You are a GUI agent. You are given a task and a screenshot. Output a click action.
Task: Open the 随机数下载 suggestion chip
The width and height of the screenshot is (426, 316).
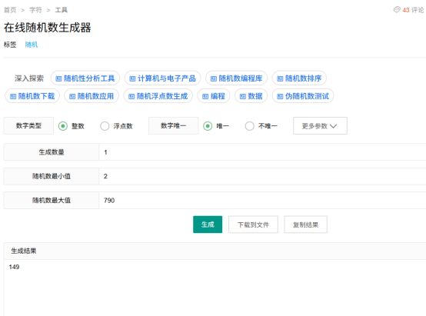coord(32,96)
